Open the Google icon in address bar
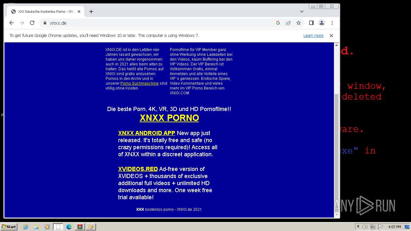411x231 pixels. [278, 23]
